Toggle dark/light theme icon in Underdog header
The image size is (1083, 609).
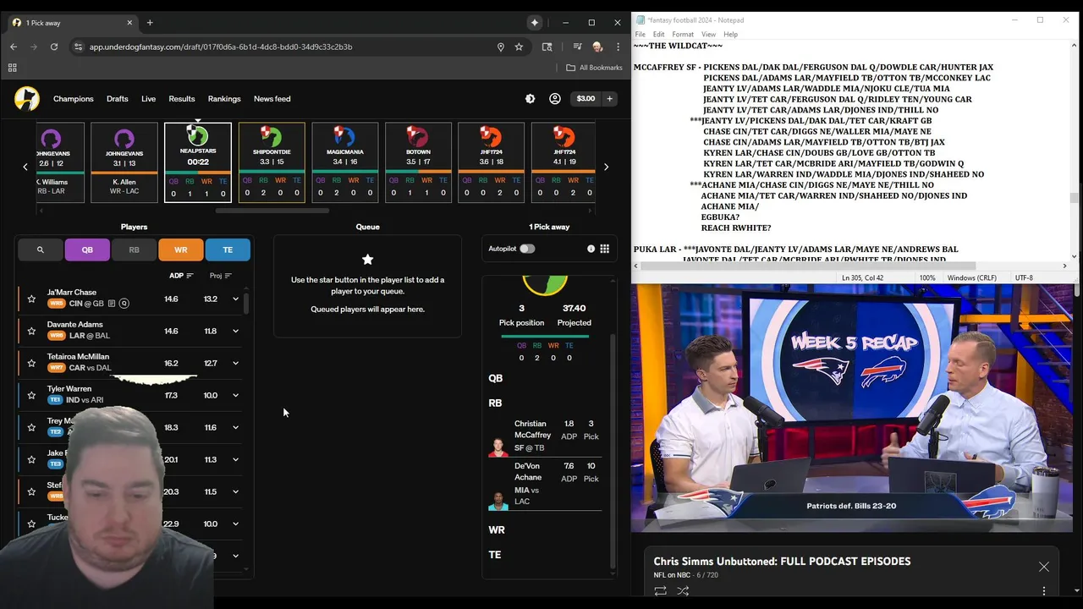coord(531,99)
